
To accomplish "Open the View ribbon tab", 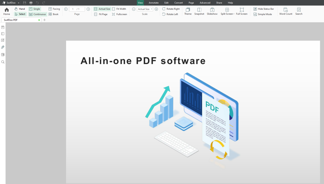I will click(140, 3).
